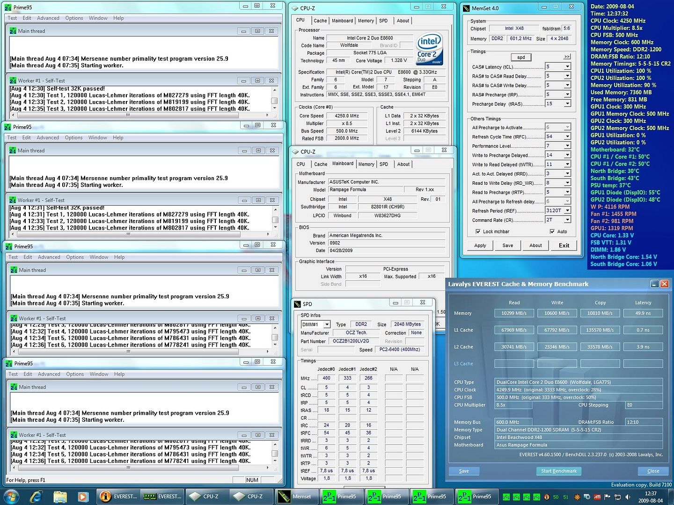Launch Internet Explorer from the taskbar
The width and height of the screenshot is (674, 505).
click(36, 496)
